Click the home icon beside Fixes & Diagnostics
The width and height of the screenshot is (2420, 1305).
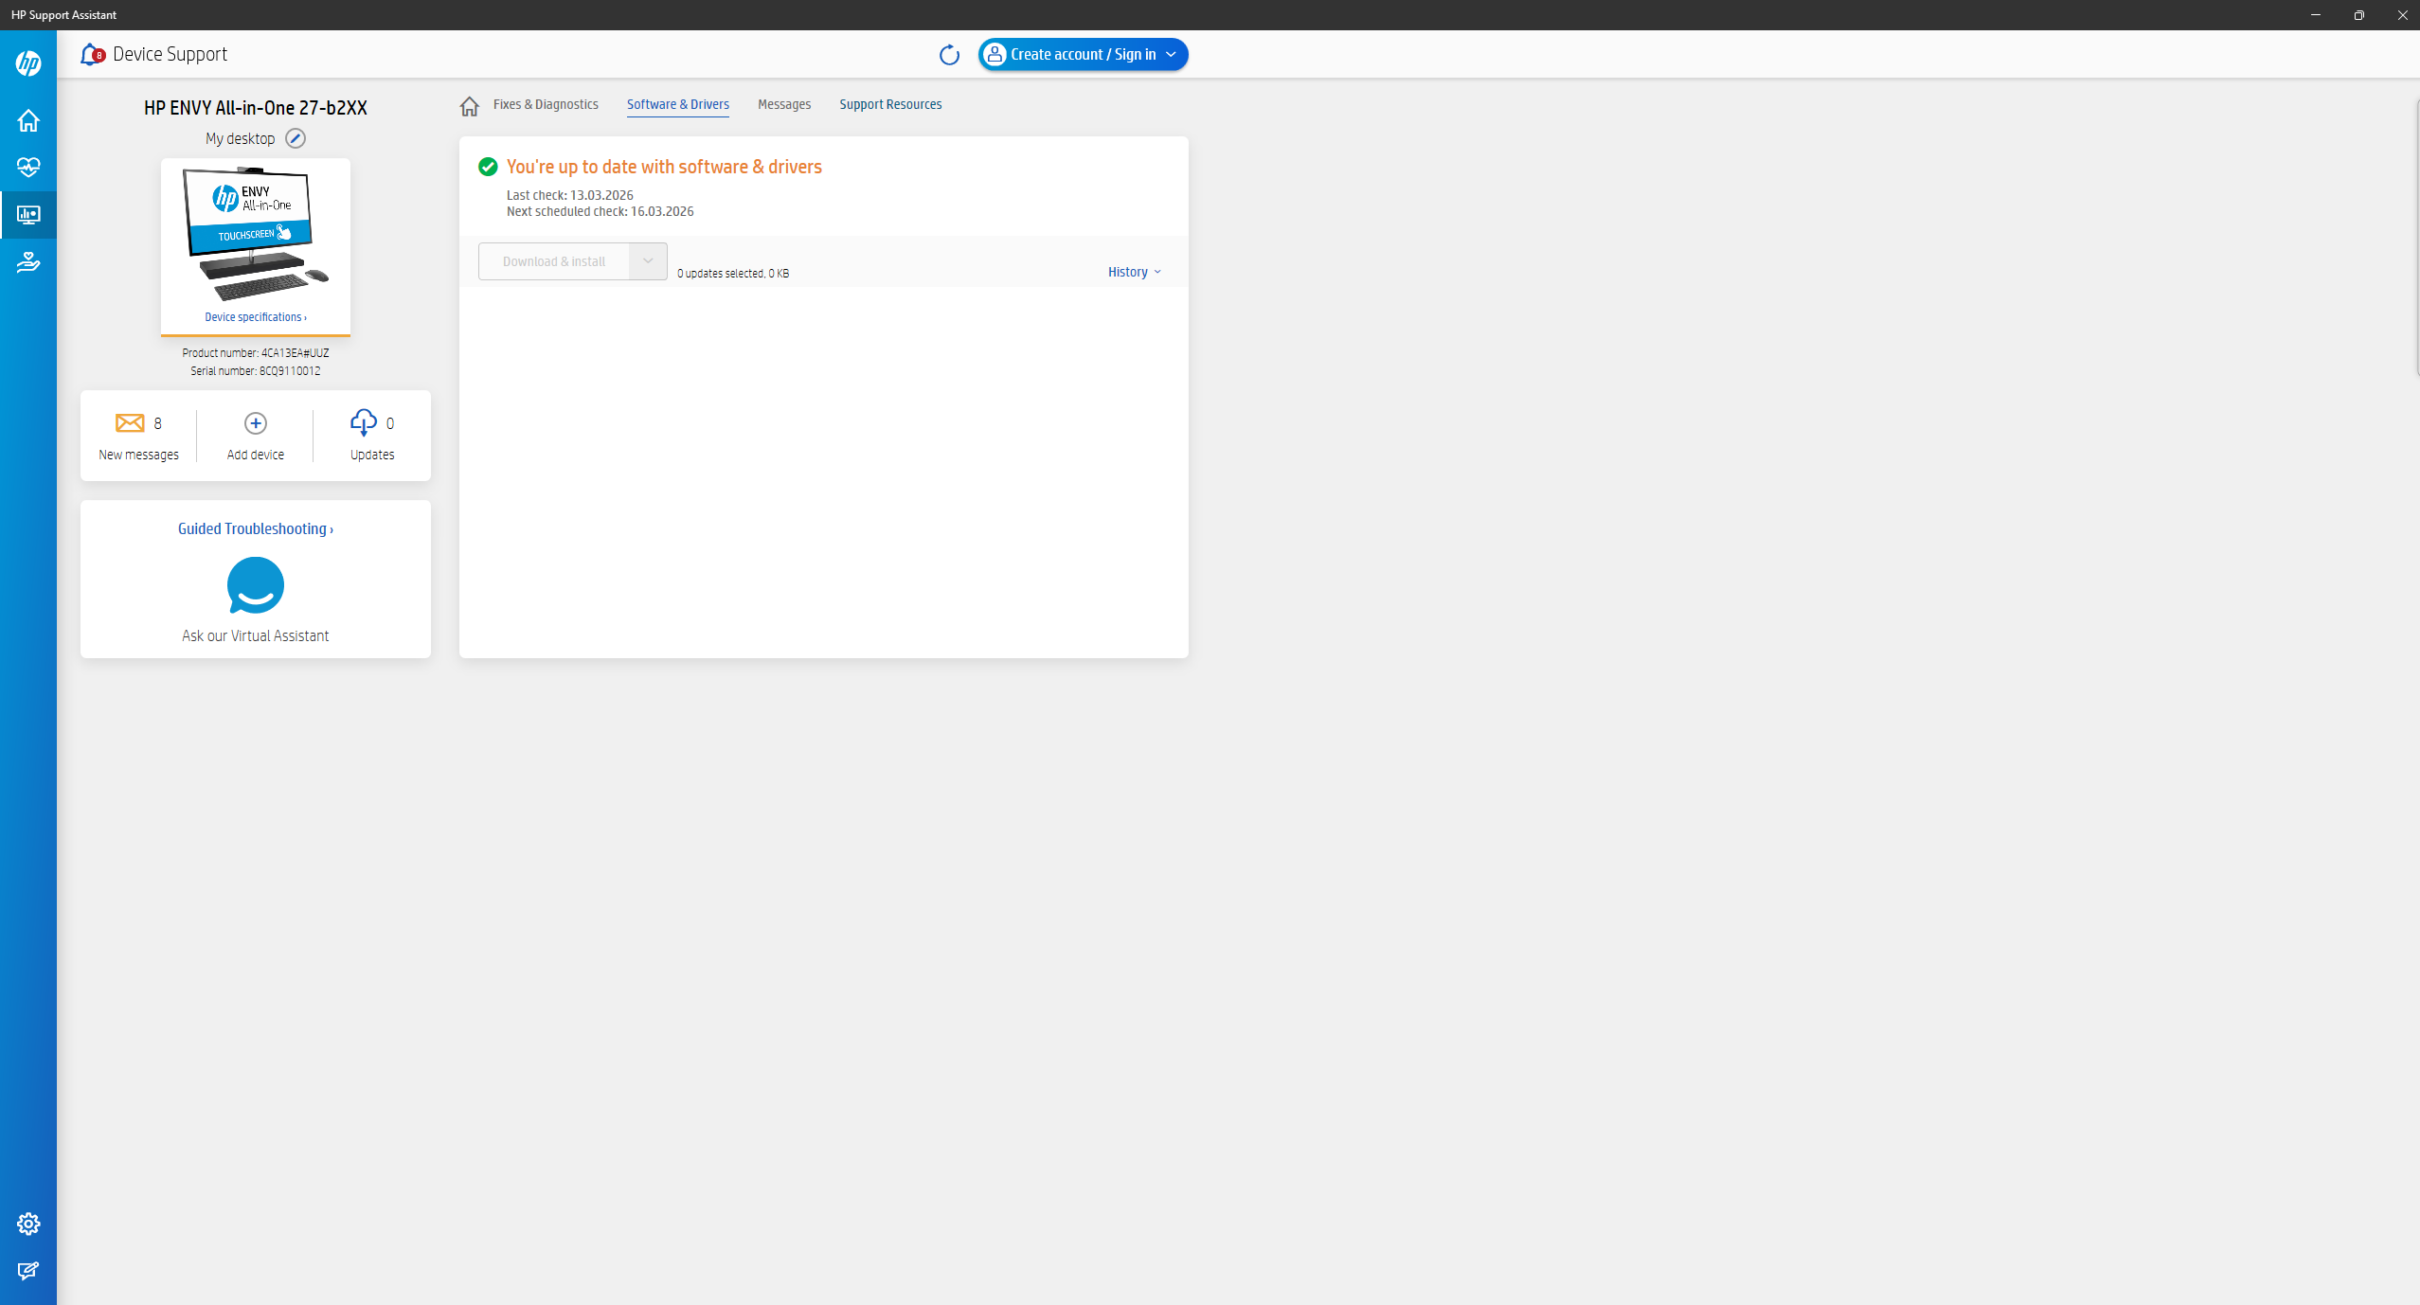[469, 106]
